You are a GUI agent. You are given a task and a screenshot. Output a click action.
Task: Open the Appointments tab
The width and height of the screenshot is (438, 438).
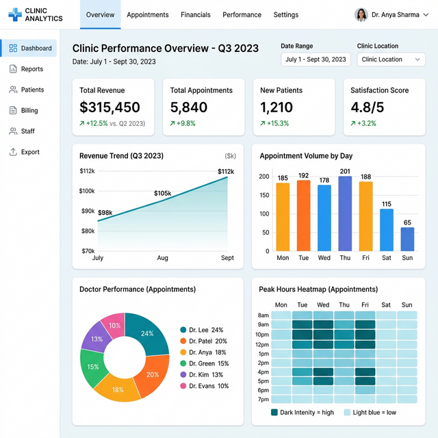[148, 14]
